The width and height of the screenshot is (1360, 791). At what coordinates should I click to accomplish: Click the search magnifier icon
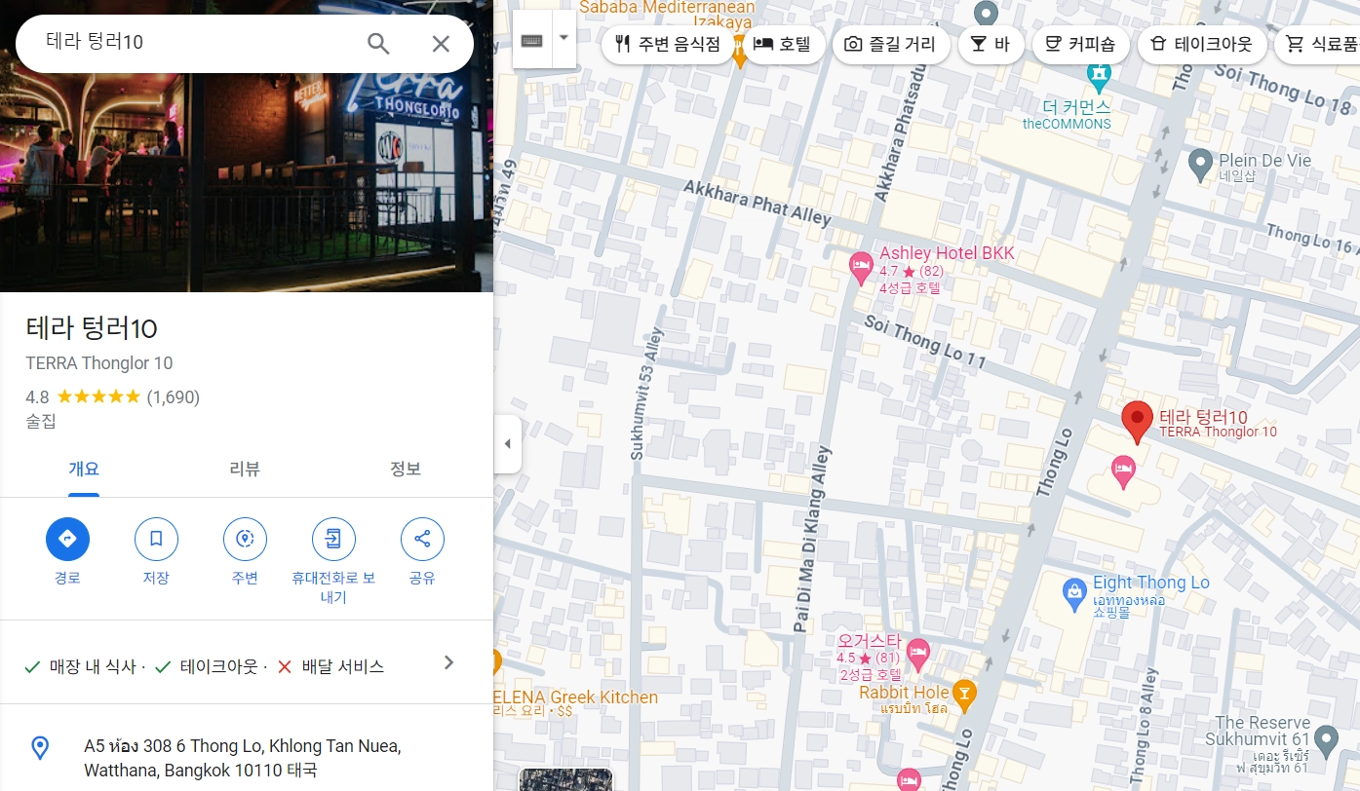[x=378, y=44]
